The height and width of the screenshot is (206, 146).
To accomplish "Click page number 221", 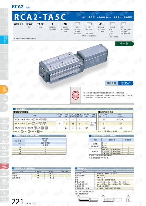I will coord(17,202).
